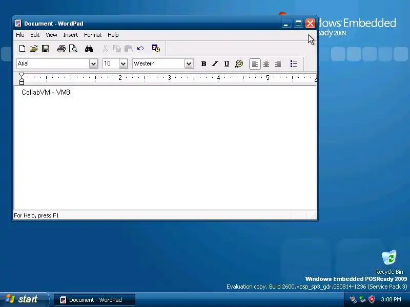Click the red security shield tray icon
410x307 pixels.
point(372,299)
